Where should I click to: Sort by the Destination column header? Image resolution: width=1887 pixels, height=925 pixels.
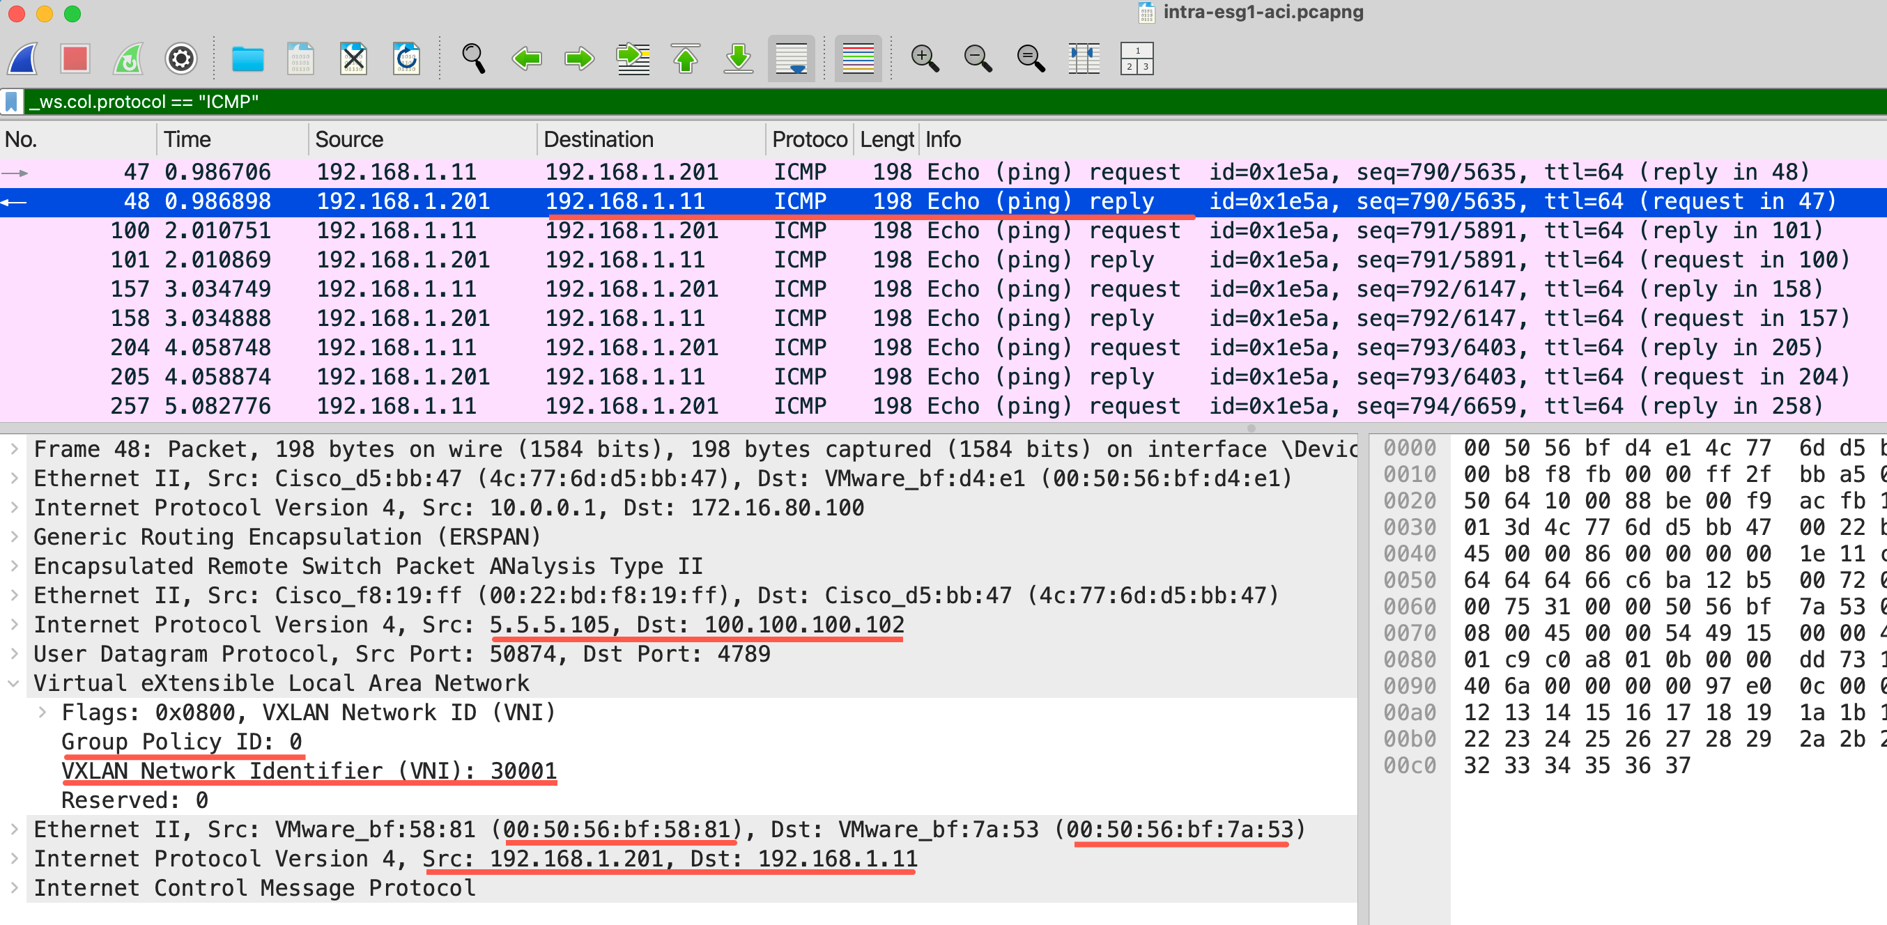(x=652, y=139)
